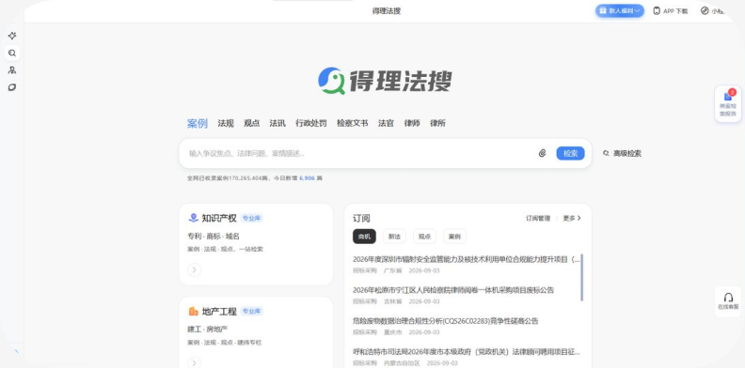Click the 知识产权 card icon
This screenshot has width=745, height=368.
point(194,218)
